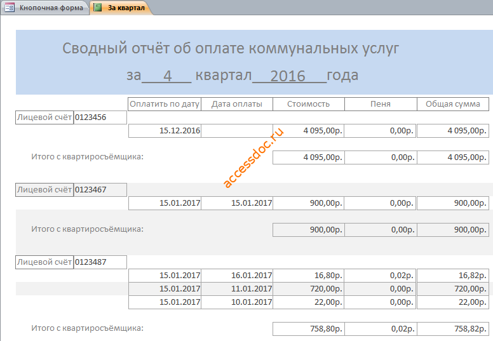Click the Лицевой счёт label beside 0123456
Screen dimensions: 493x341
(44, 117)
